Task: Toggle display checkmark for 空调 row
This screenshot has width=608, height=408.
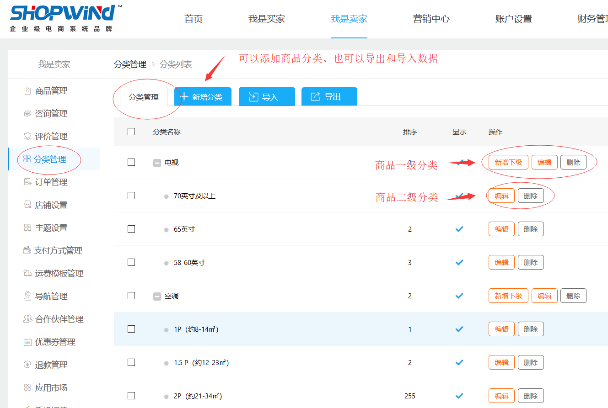Action: pos(459,296)
